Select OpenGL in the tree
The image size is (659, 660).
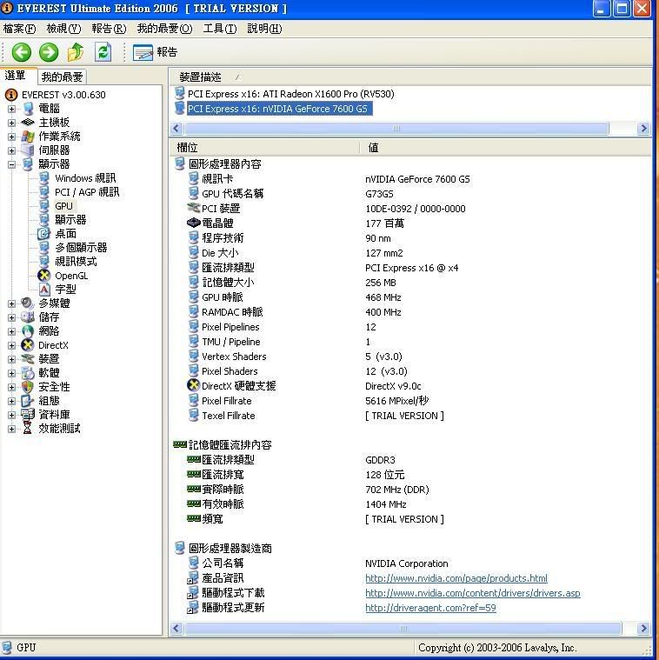coord(70,276)
